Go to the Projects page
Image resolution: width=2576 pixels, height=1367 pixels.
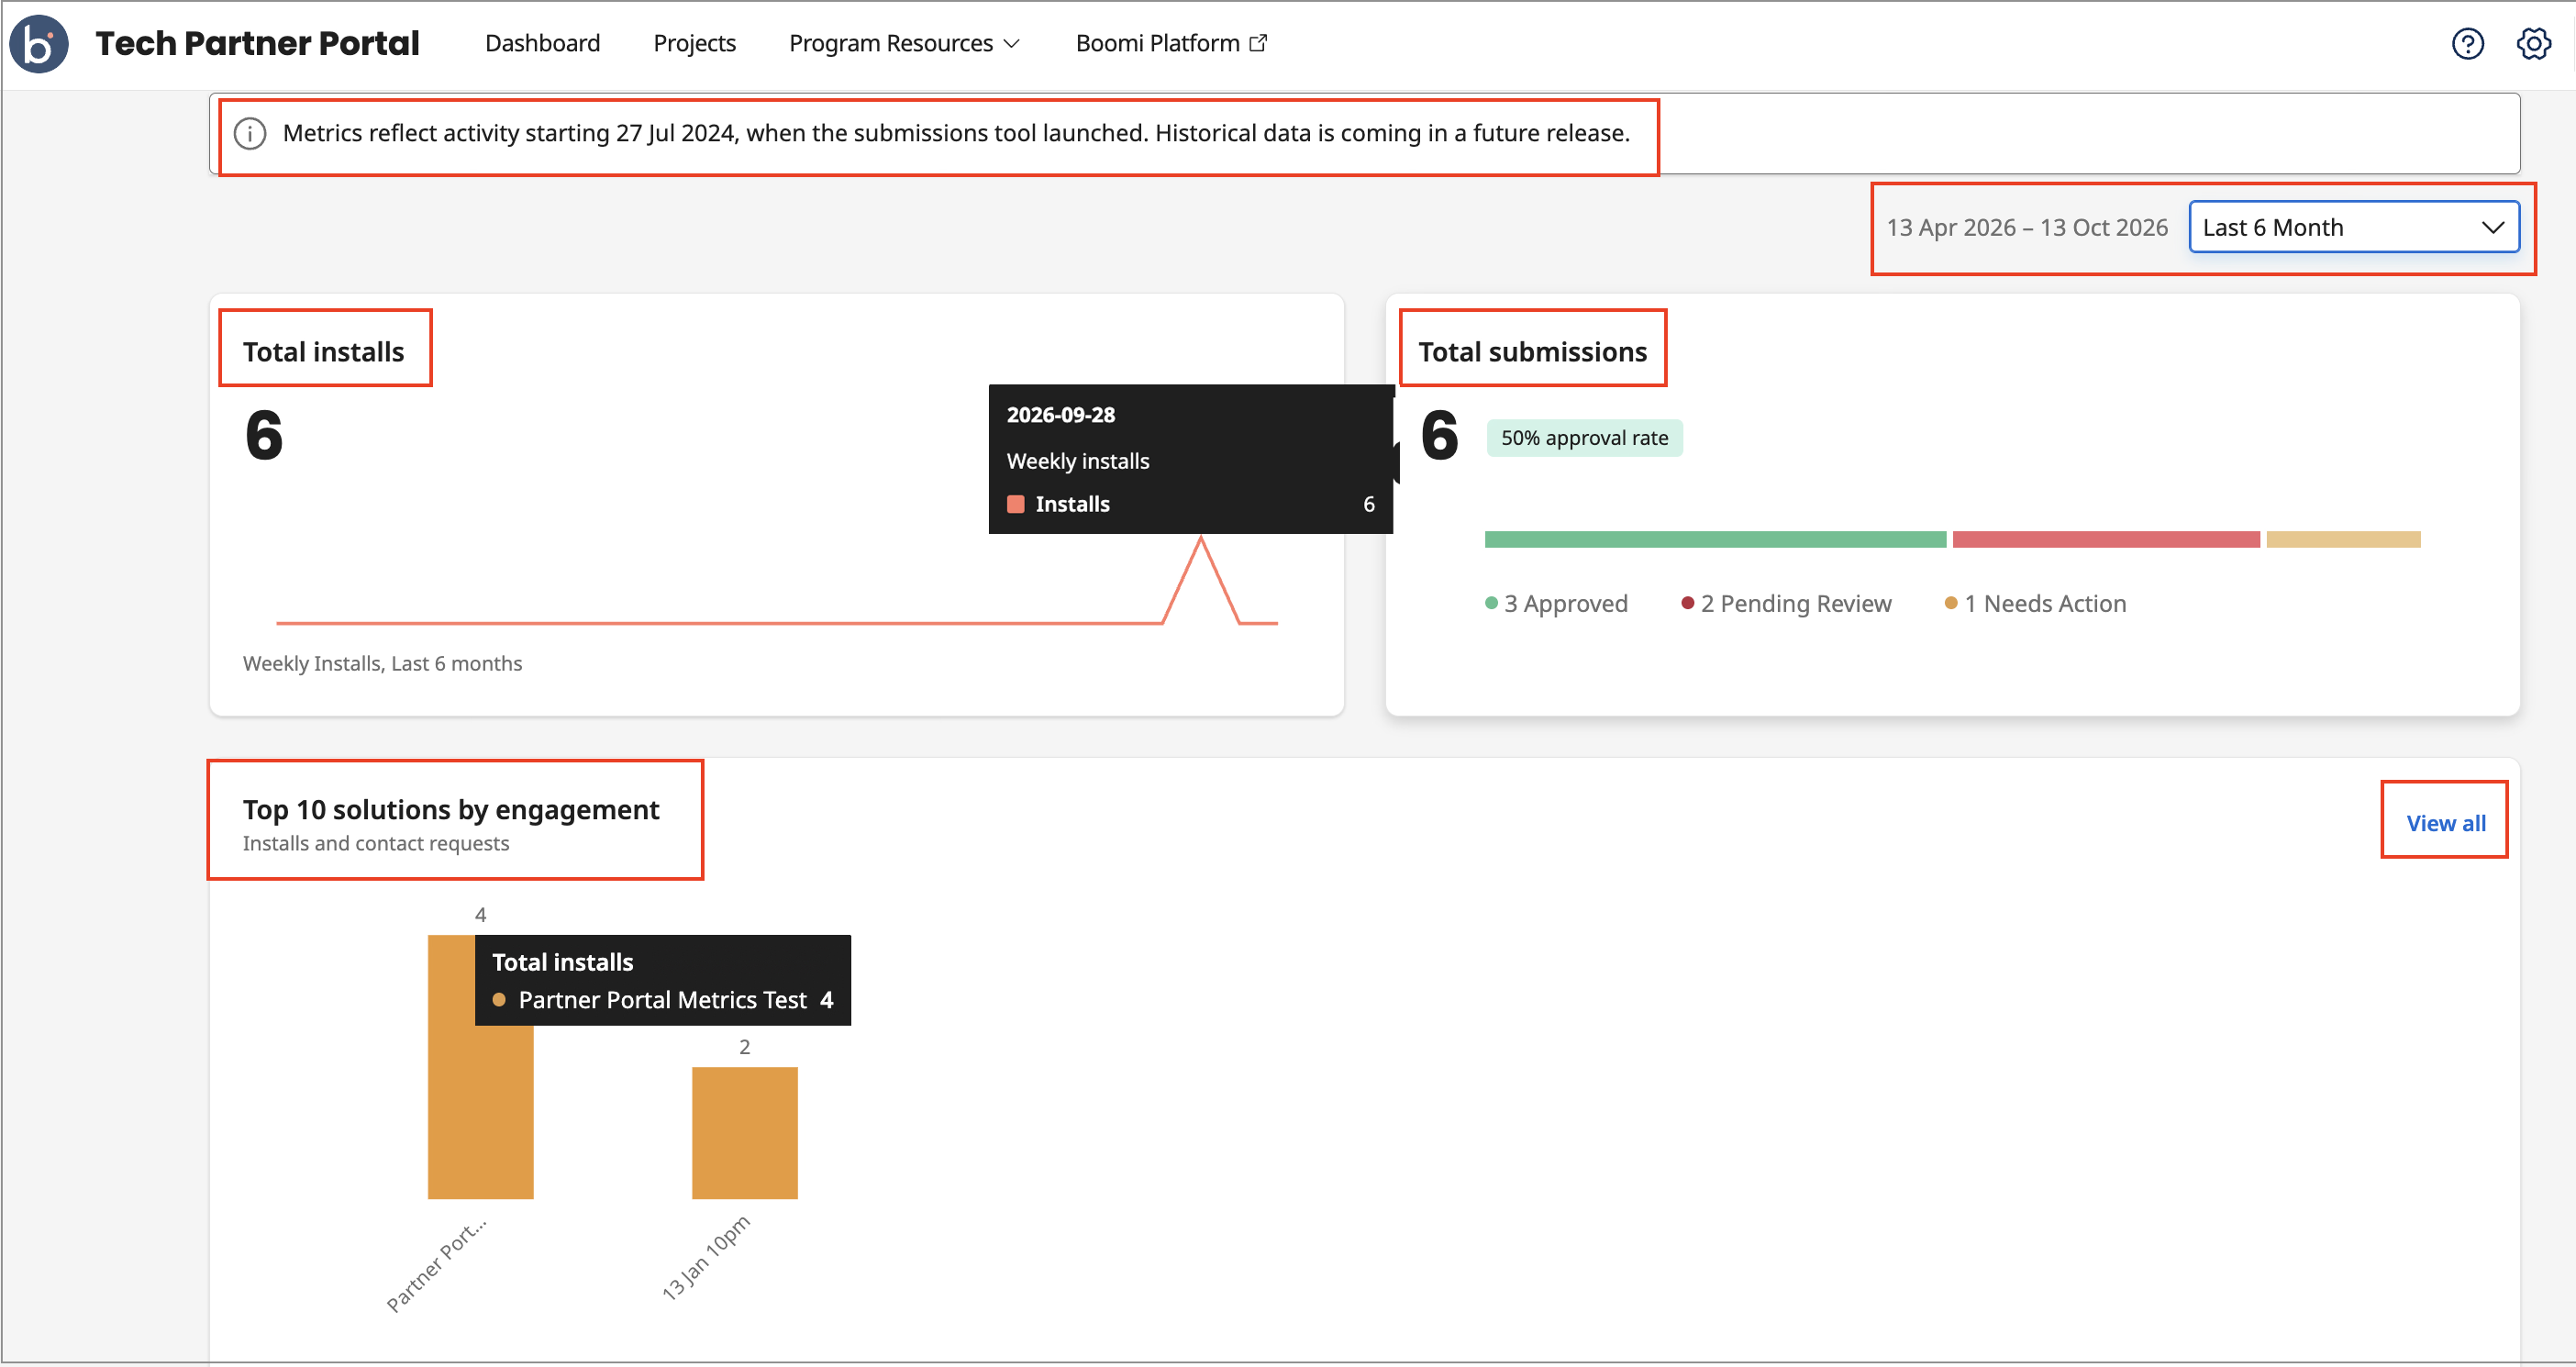[x=694, y=43]
